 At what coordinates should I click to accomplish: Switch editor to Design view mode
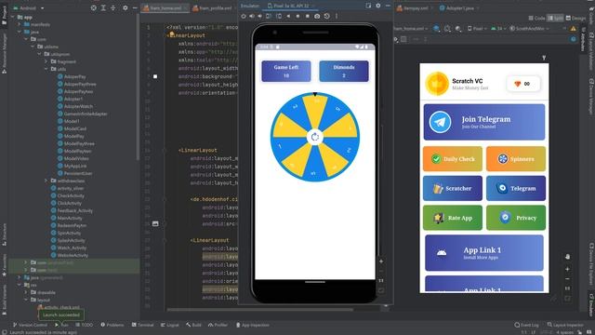(x=575, y=18)
